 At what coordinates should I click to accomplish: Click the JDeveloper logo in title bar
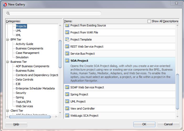pyautogui.click(x=5, y=4)
